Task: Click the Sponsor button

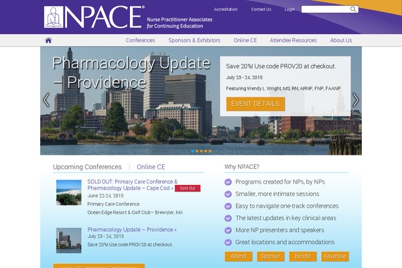Action: coord(271,256)
